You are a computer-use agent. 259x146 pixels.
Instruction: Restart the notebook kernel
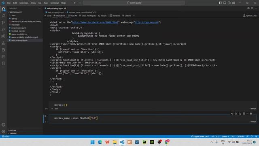102,15
